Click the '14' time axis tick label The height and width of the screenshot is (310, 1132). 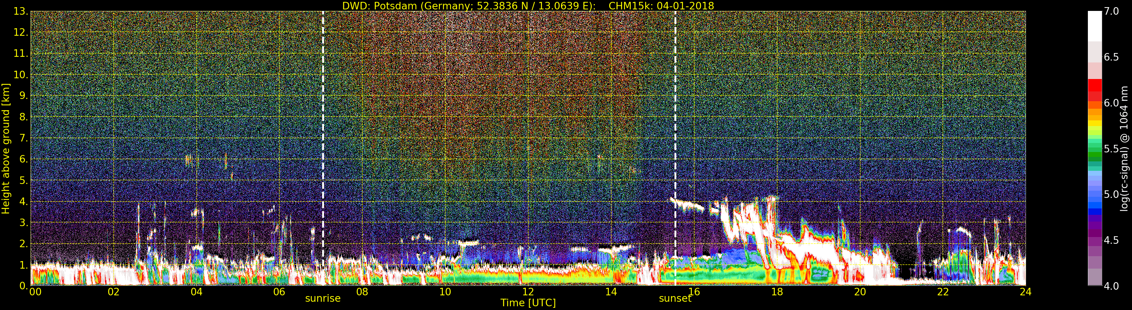pyautogui.click(x=611, y=292)
